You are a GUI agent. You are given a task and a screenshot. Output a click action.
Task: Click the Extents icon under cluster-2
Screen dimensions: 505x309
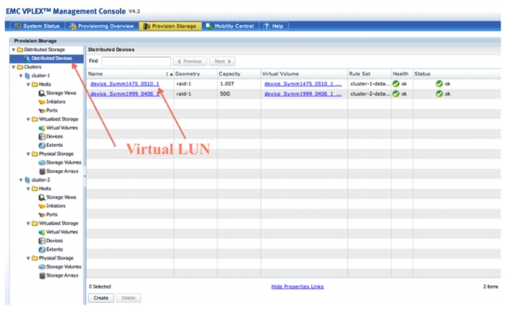coord(42,249)
